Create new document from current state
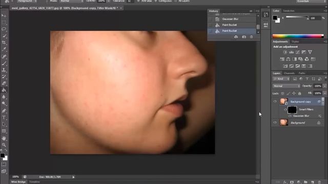Image resolution: width=328 pixels, height=184 pixels. (x=236, y=37)
